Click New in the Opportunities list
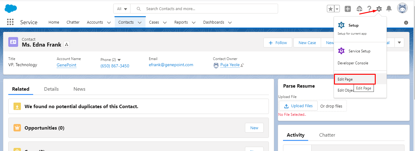Screen dimensions: 415x151 pos(254,128)
